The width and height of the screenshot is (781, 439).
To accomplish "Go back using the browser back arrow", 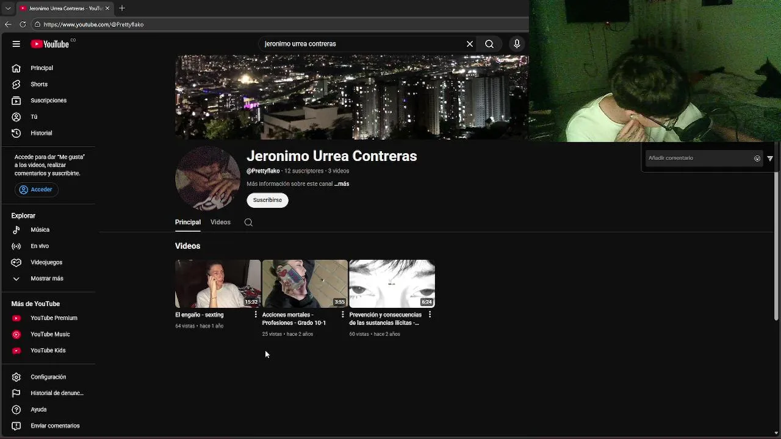I will (8, 24).
